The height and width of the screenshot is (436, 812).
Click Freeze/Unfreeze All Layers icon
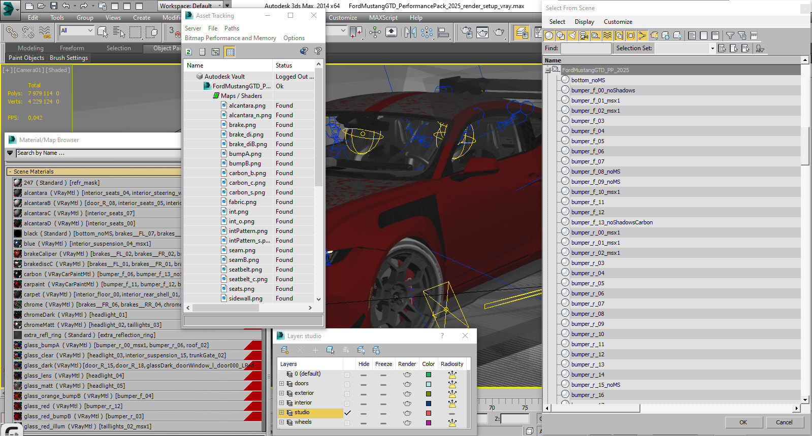tap(376, 350)
